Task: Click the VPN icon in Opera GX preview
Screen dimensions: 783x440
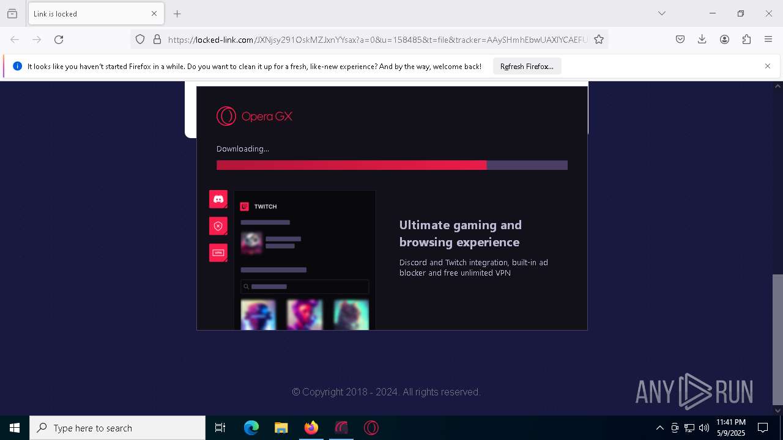Action: 218,253
